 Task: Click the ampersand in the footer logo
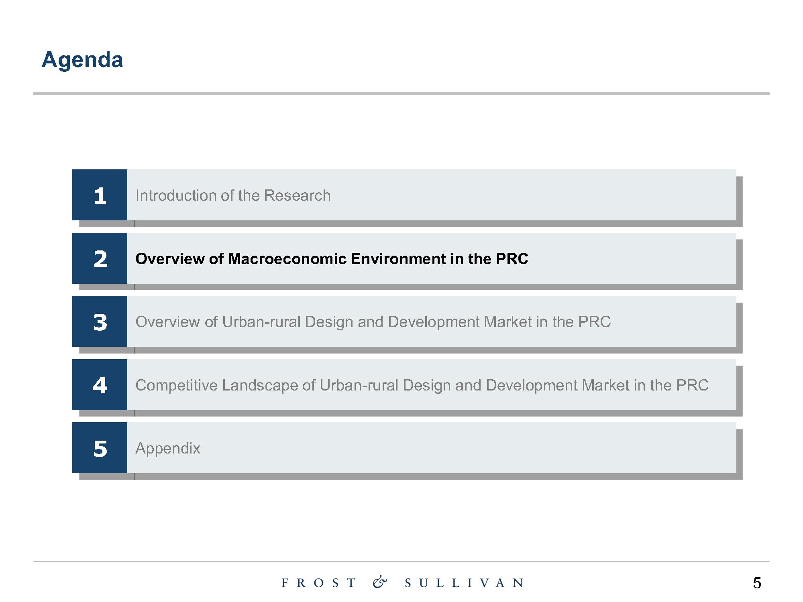[380, 582]
